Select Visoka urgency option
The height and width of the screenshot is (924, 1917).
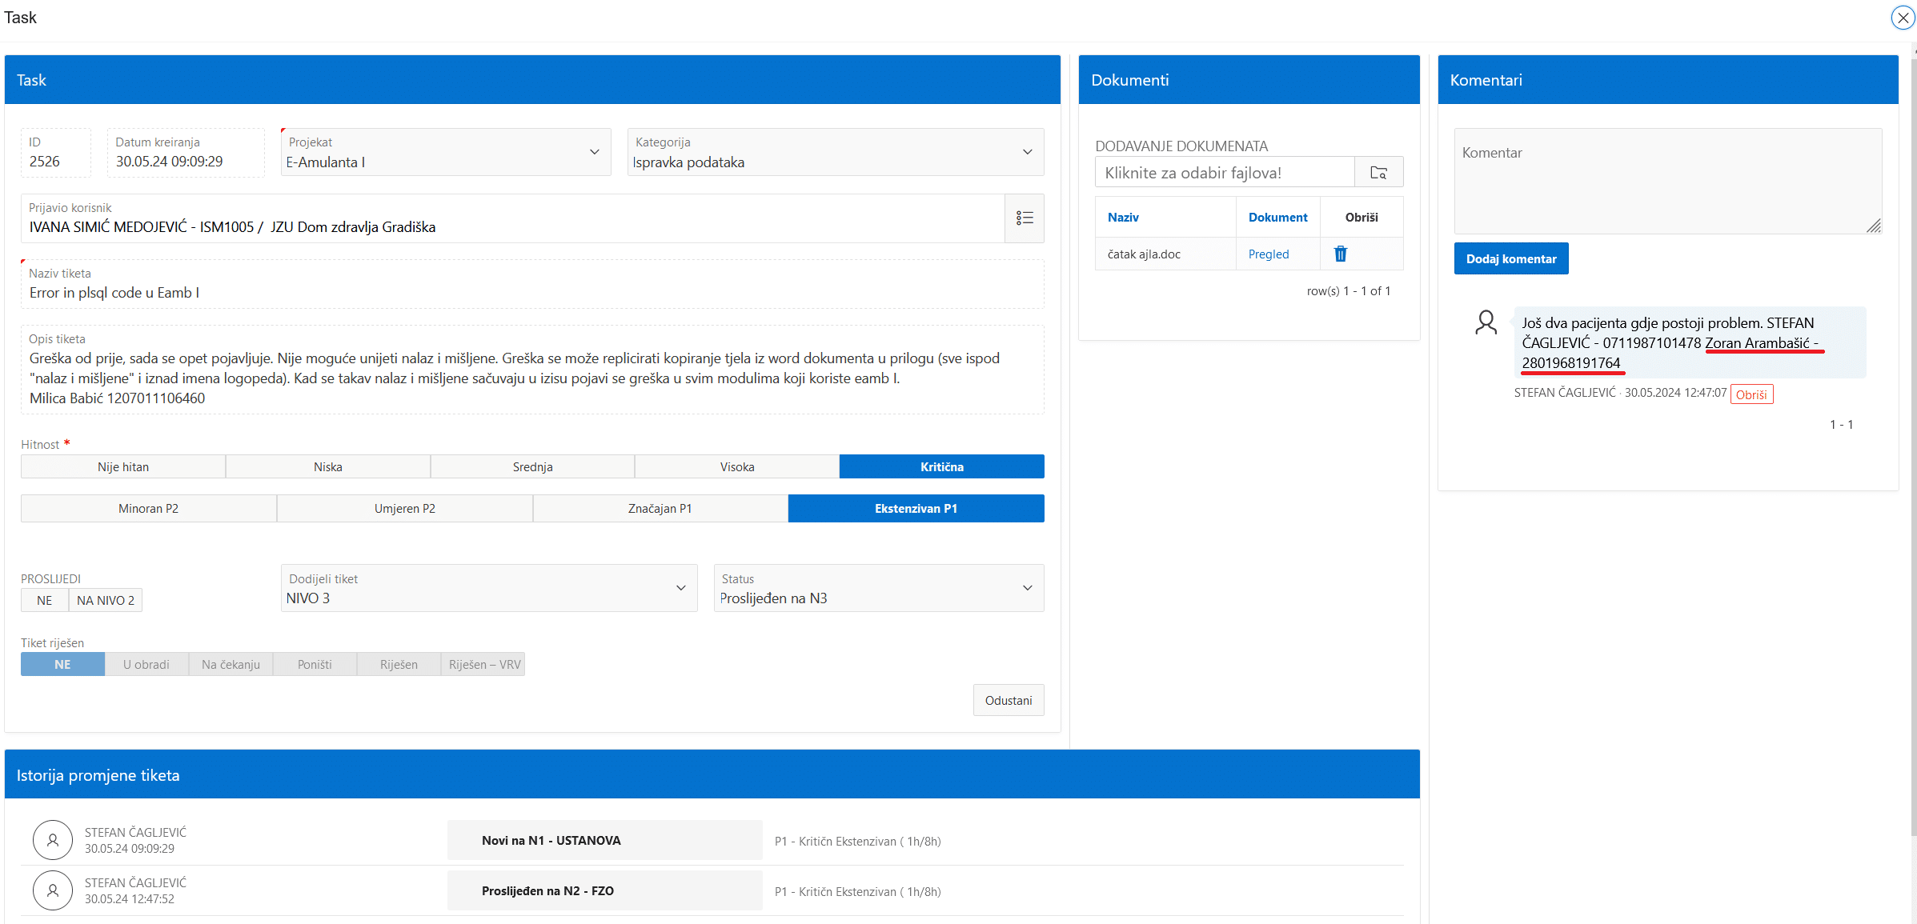tap(736, 466)
